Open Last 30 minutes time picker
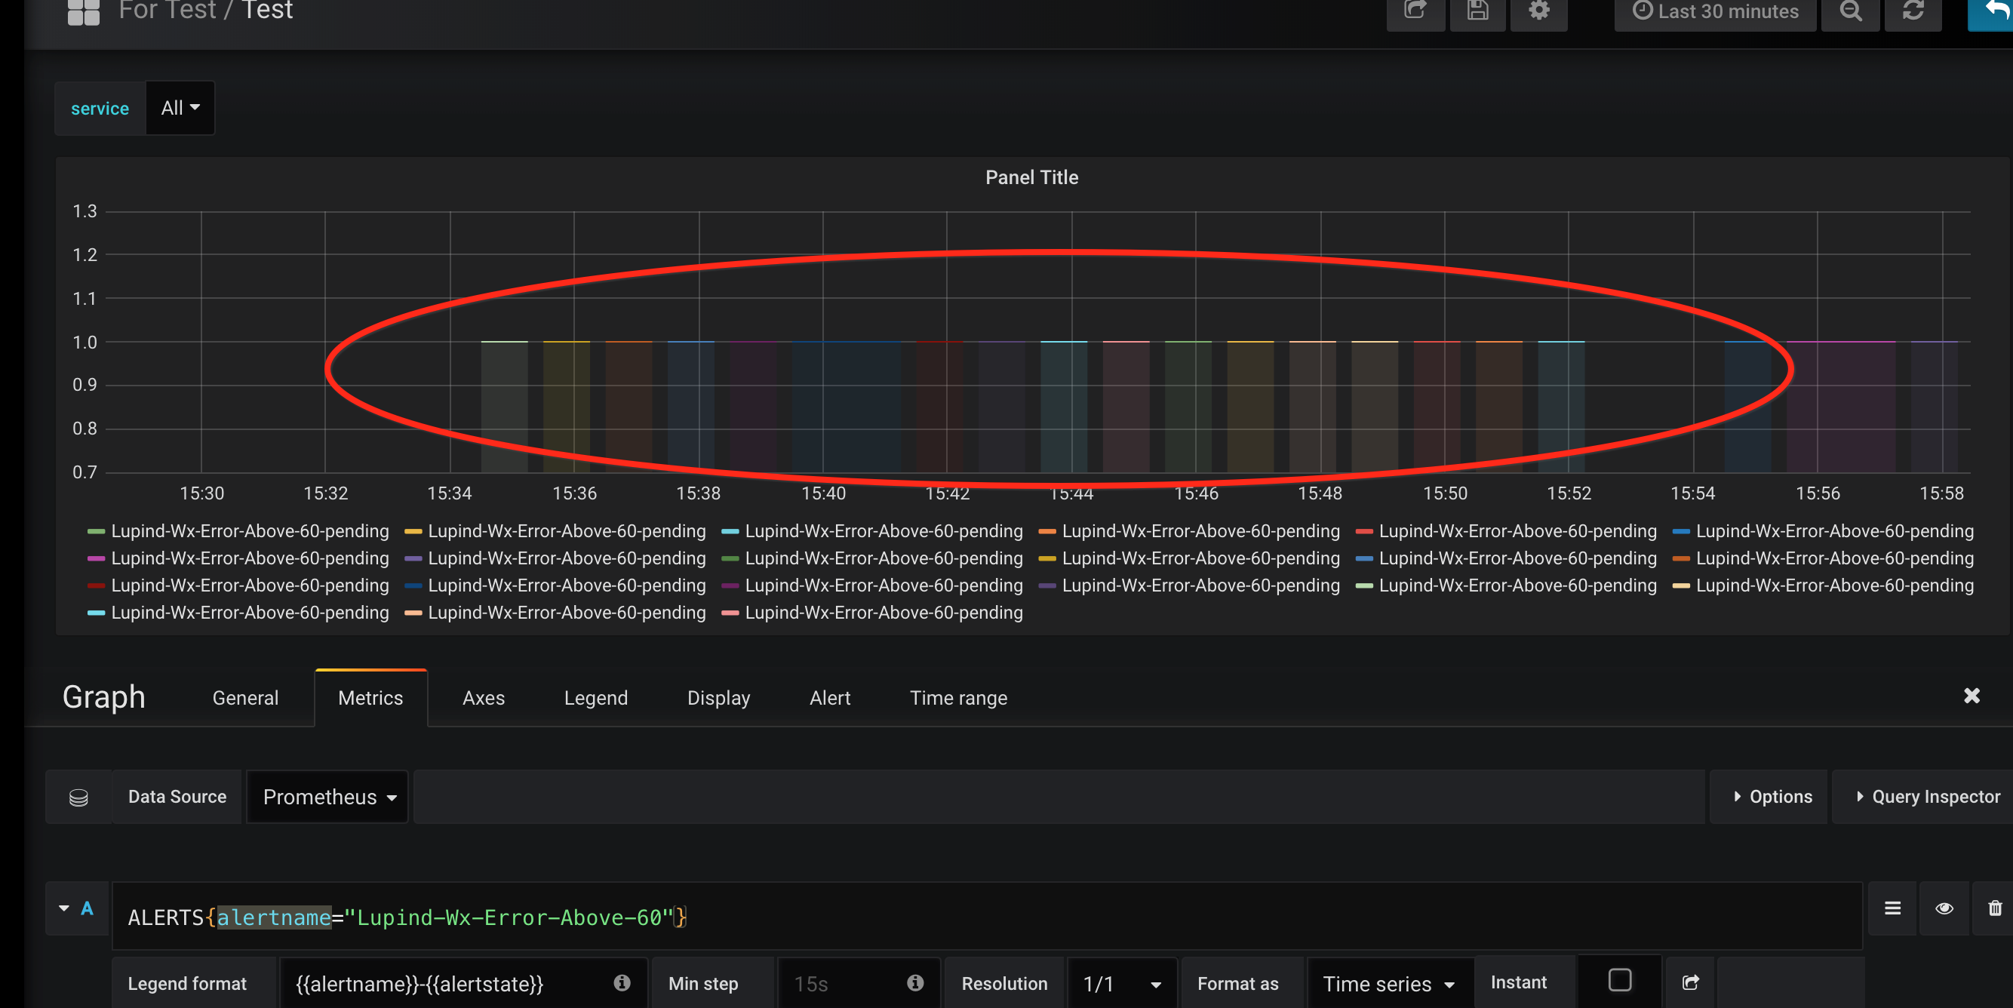This screenshot has height=1008, width=2013. [x=1715, y=11]
